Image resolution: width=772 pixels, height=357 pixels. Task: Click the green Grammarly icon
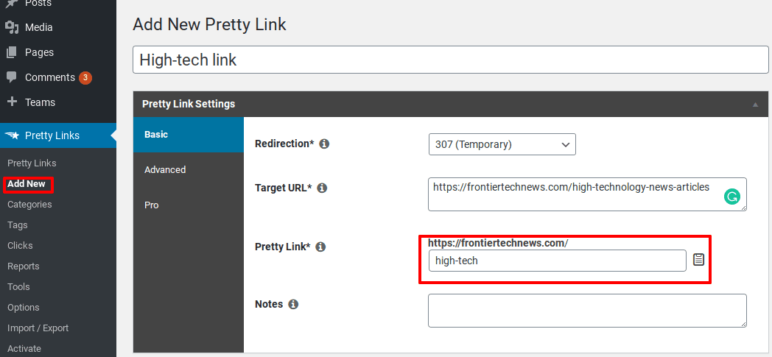pos(732,197)
